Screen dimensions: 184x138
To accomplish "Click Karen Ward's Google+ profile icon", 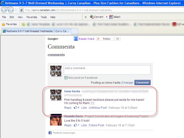I will [76, 39].
